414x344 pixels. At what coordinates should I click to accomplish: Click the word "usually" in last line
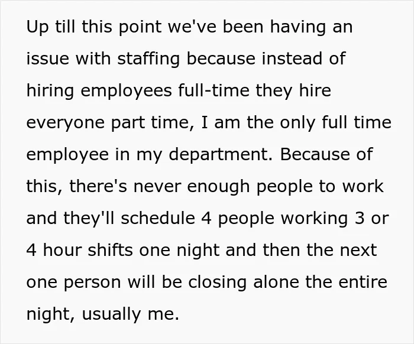pos(111,314)
